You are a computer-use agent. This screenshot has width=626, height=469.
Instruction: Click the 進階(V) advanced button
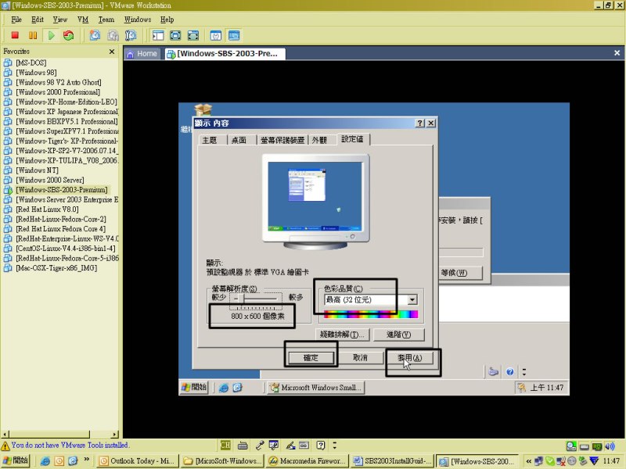pos(398,335)
